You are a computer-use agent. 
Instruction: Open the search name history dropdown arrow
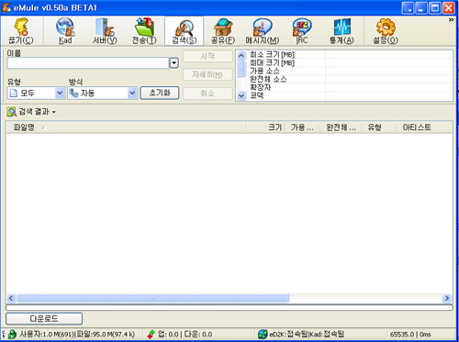pyautogui.click(x=174, y=63)
